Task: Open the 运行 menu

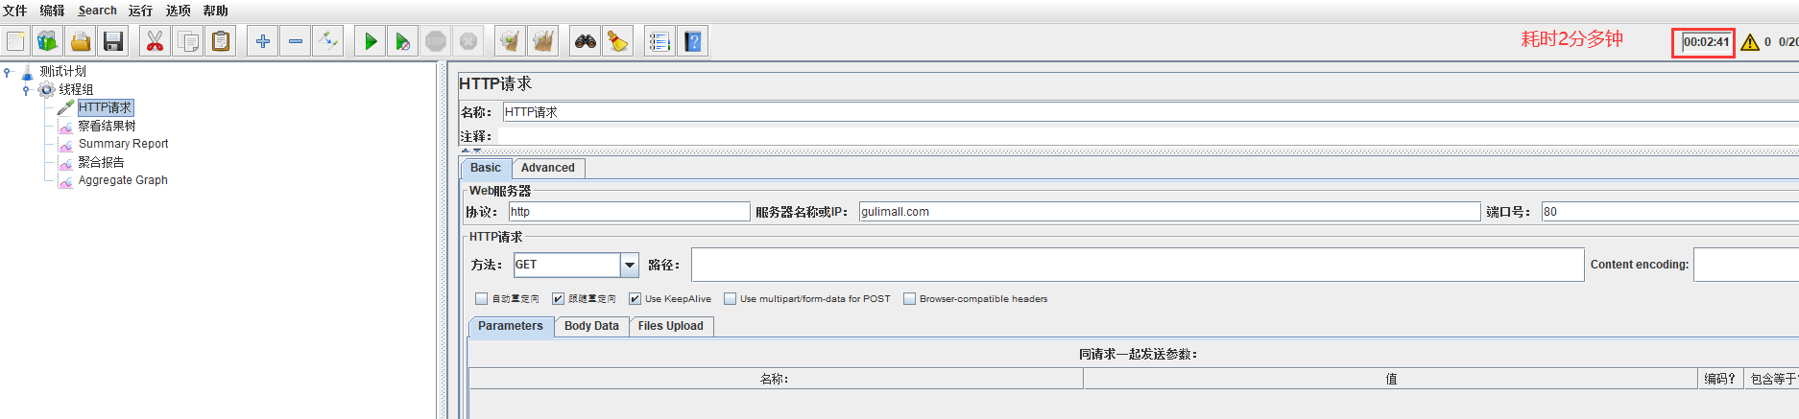Action: tap(140, 11)
